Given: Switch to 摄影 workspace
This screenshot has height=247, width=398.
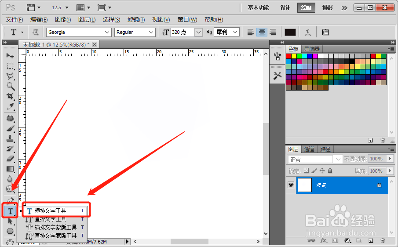Looking at the screenshot, I should pos(328,7).
